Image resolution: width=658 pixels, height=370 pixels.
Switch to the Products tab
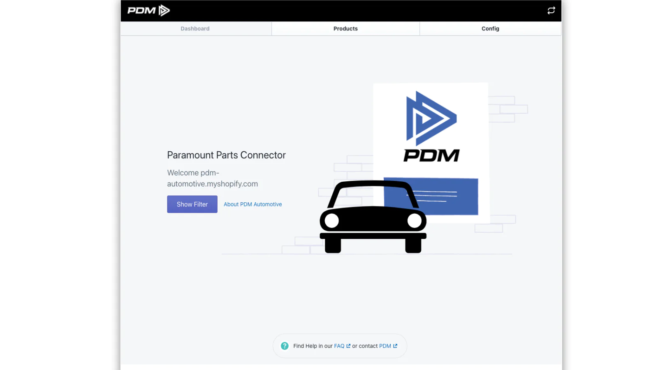(345, 29)
